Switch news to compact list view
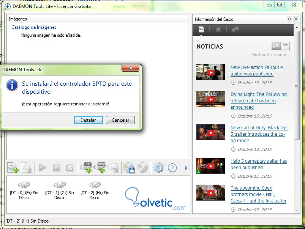Image resolution: width=305 pixels, height=229 pixels. pyautogui.click(x=285, y=46)
